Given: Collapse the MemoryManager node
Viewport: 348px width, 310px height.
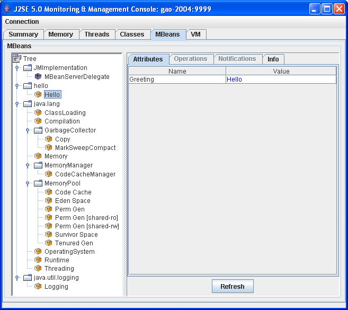Looking at the screenshot, I should click(28, 165).
